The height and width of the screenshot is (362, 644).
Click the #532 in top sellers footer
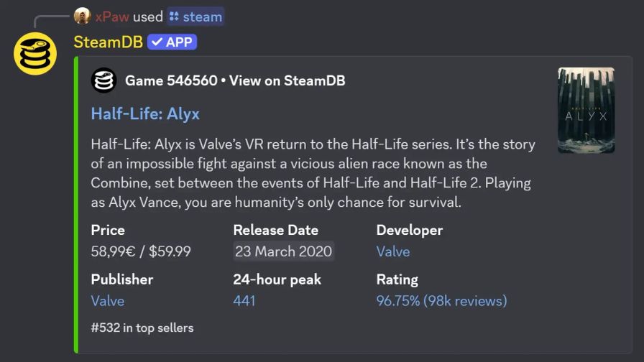[x=142, y=328]
